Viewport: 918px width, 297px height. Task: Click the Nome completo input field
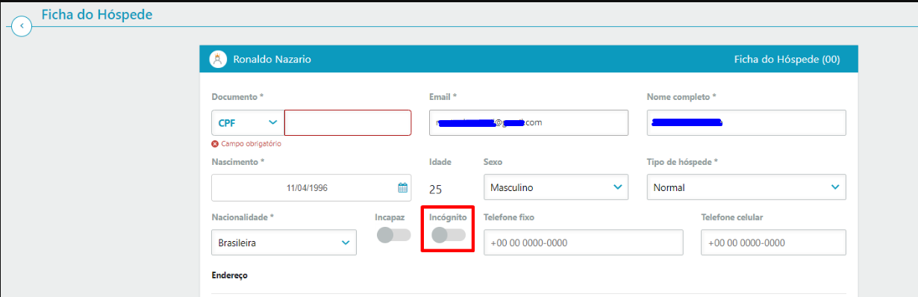click(746, 123)
